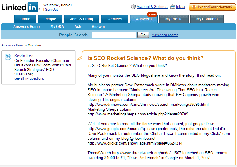Viewport: 237px width, 167px height.
Task: Click the Sign Out link
Action: (x=52, y=9)
